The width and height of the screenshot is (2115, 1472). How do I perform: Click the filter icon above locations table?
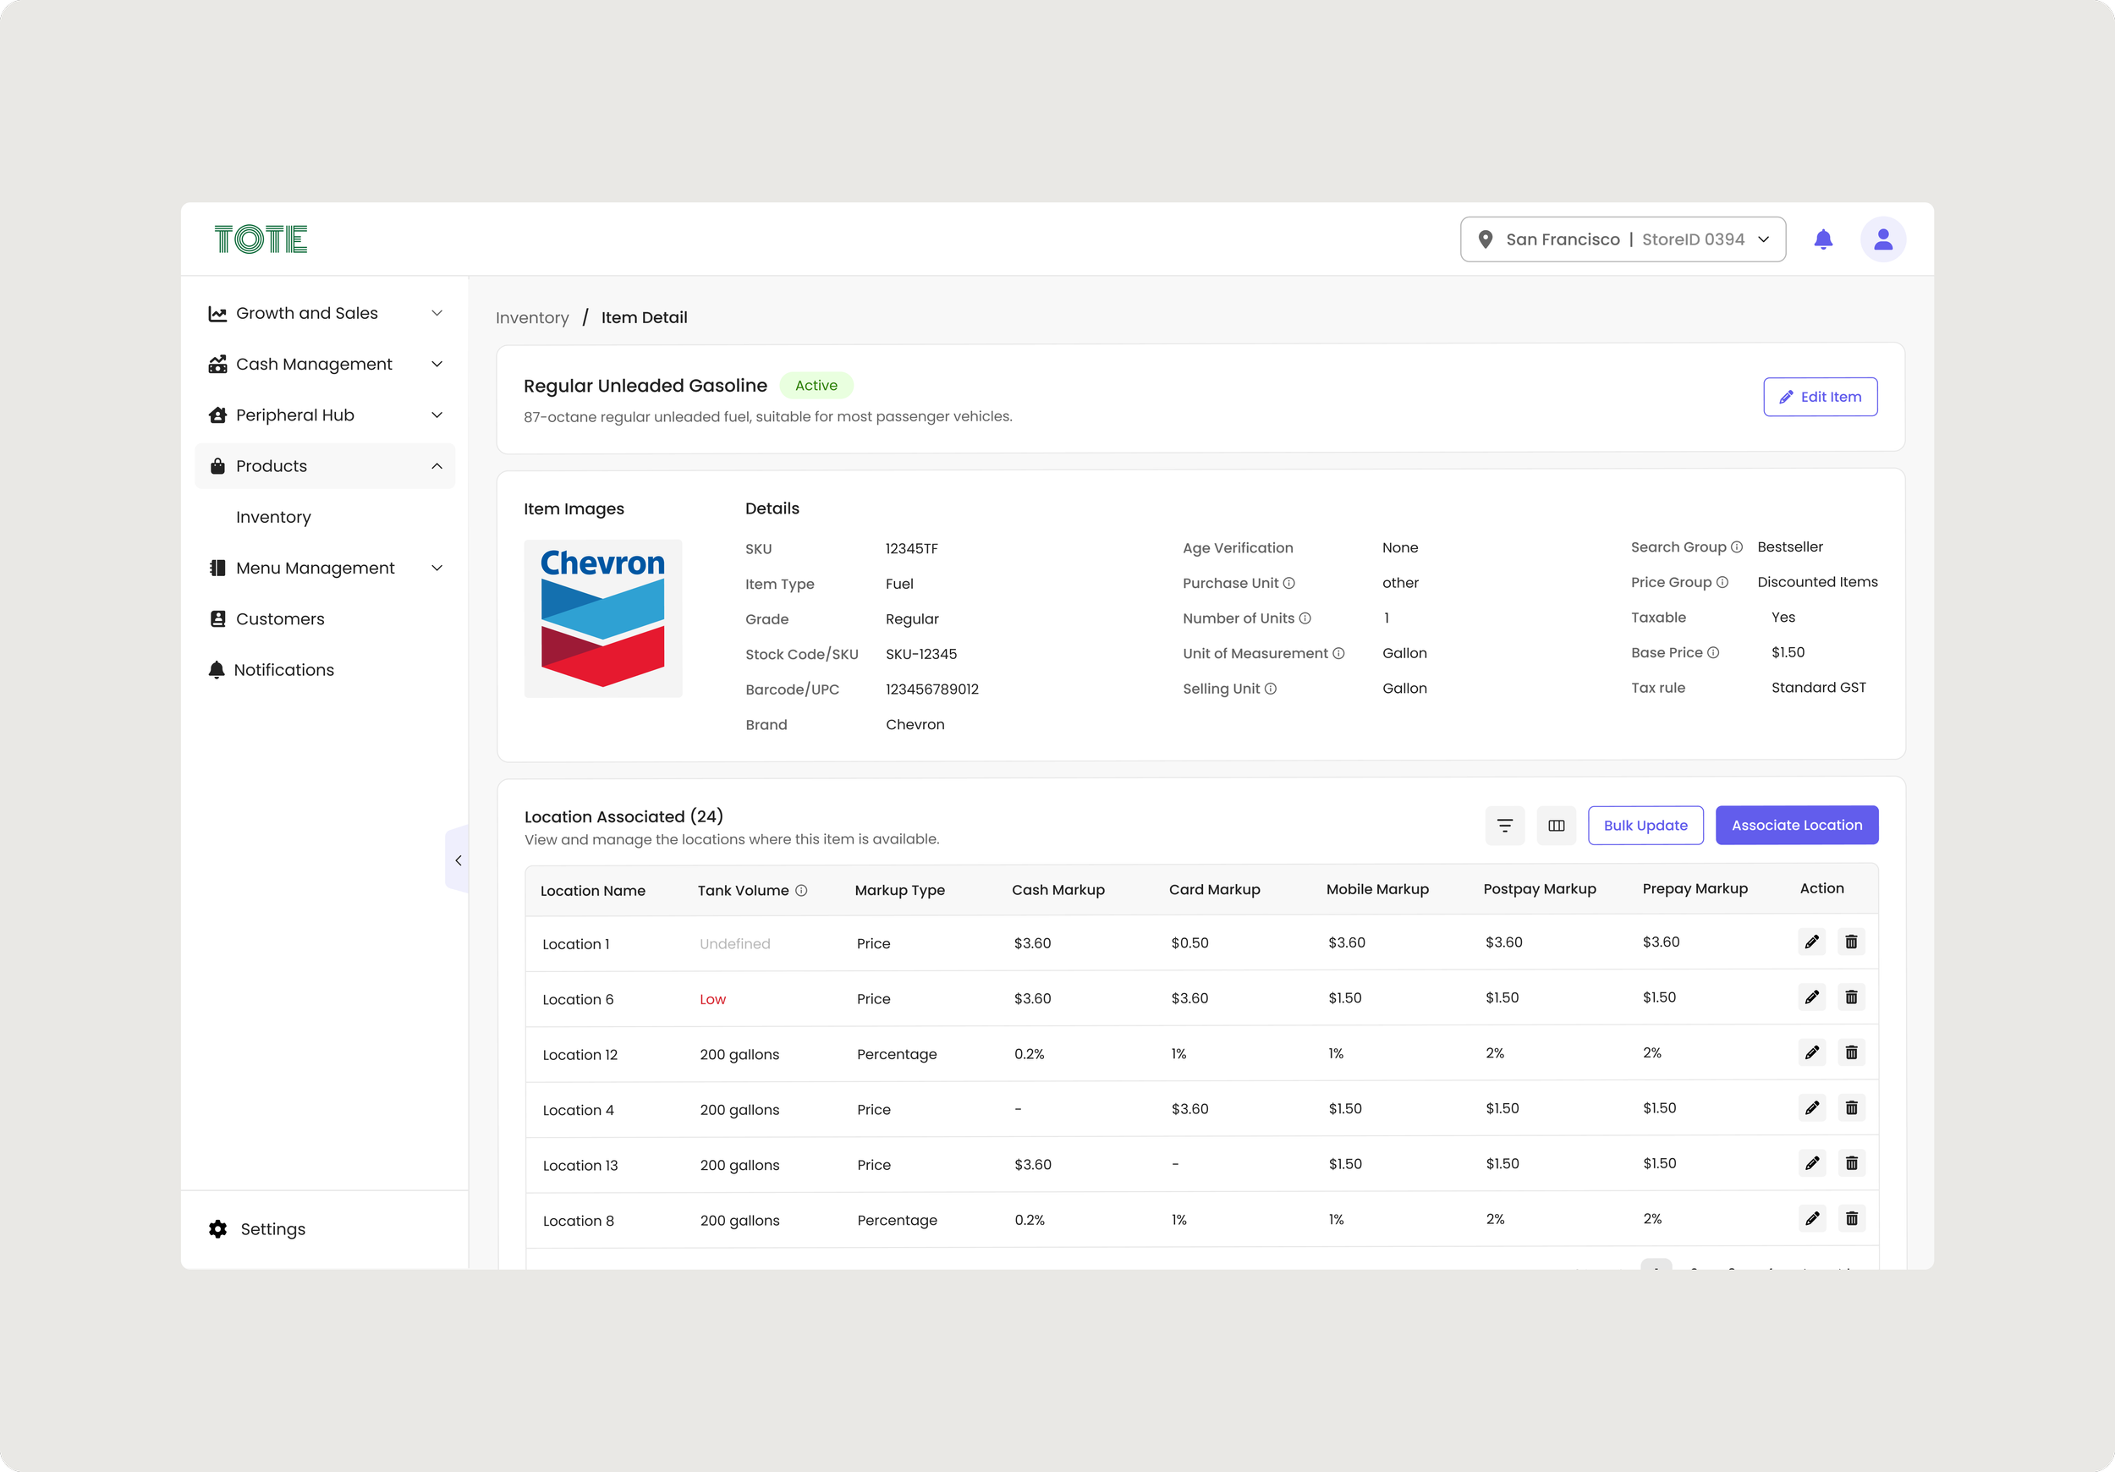[x=1504, y=826]
